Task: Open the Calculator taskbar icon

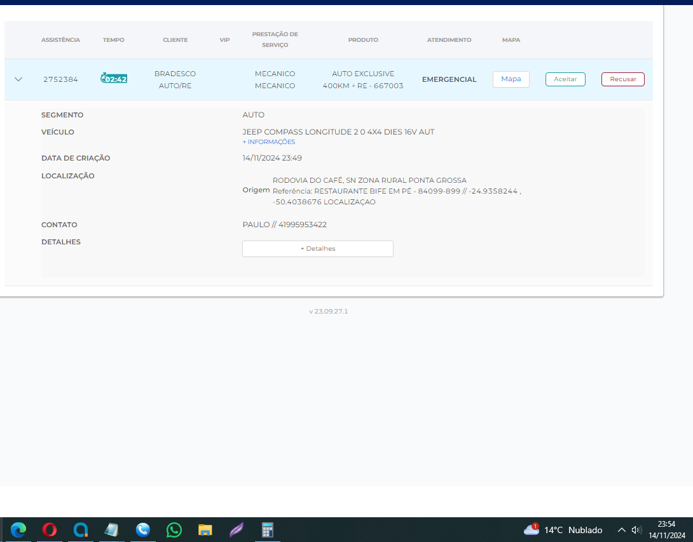Action: tap(267, 530)
